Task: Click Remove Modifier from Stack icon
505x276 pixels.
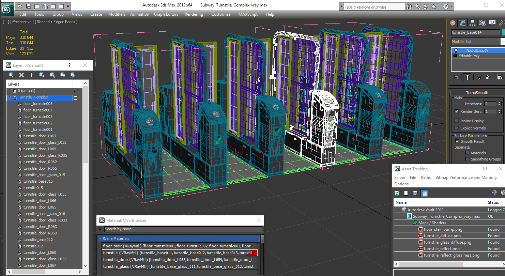Action: pyautogui.click(x=487, y=77)
